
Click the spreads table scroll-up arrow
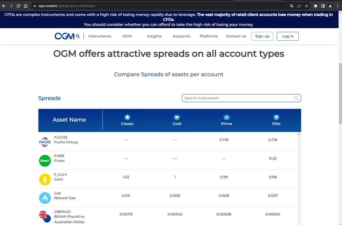point(299,134)
